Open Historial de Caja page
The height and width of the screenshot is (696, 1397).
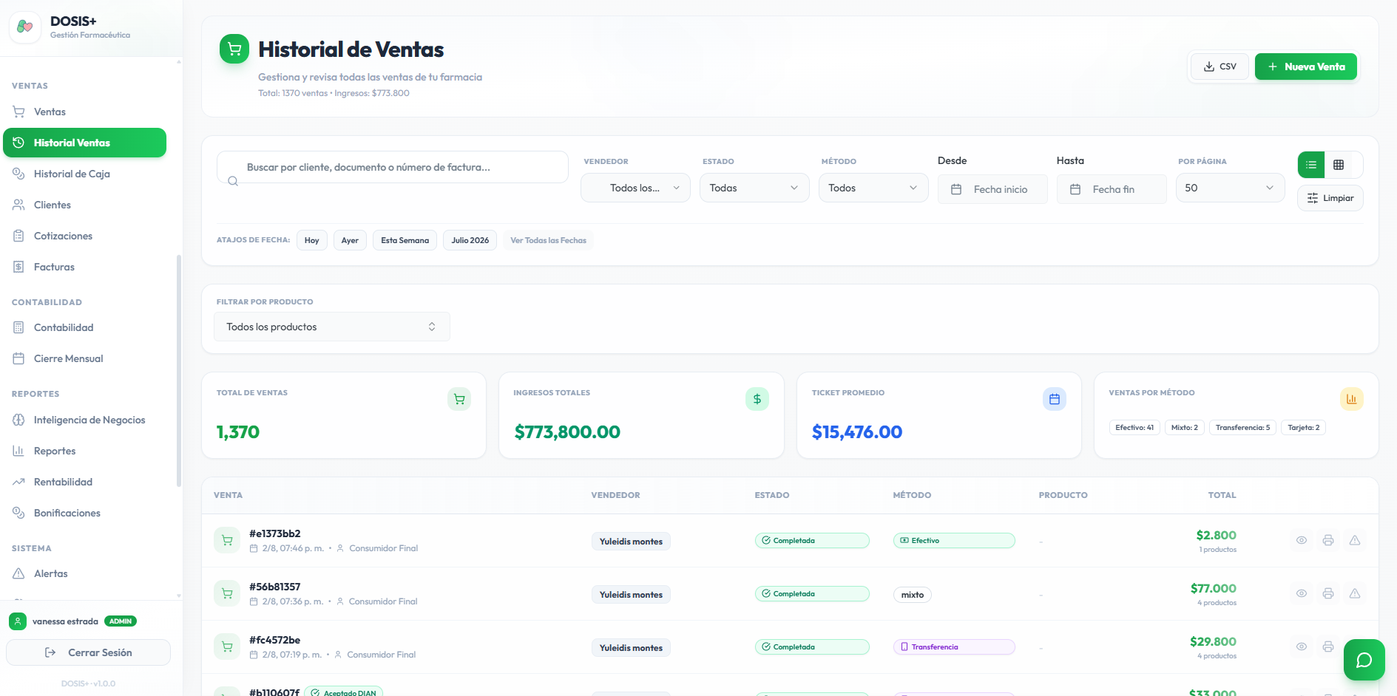point(84,174)
